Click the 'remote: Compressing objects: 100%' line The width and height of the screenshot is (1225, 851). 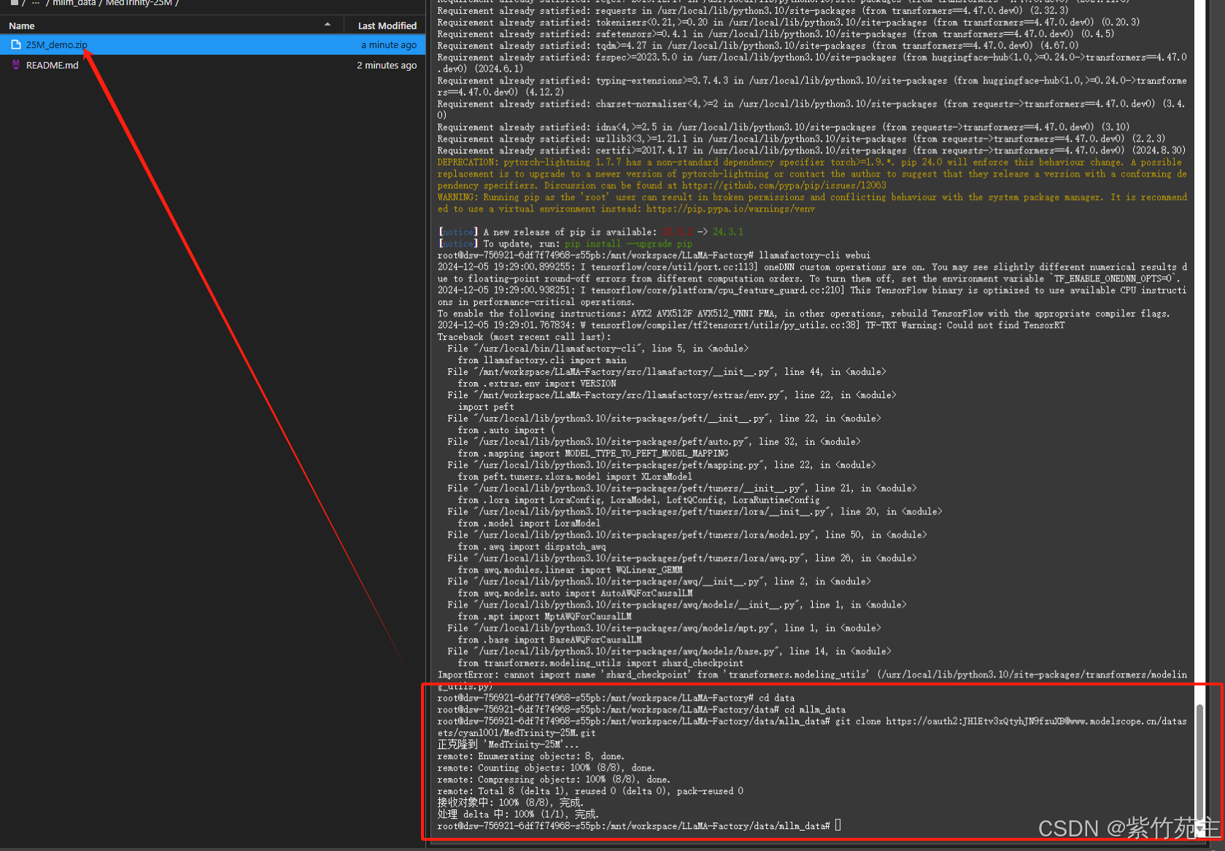pyautogui.click(x=554, y=780)
